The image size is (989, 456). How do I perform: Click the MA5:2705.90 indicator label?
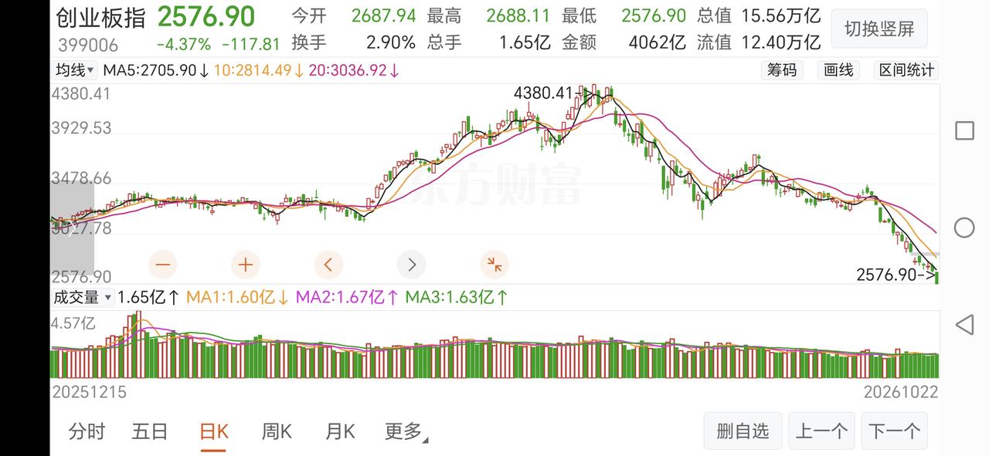click(156, 70)
